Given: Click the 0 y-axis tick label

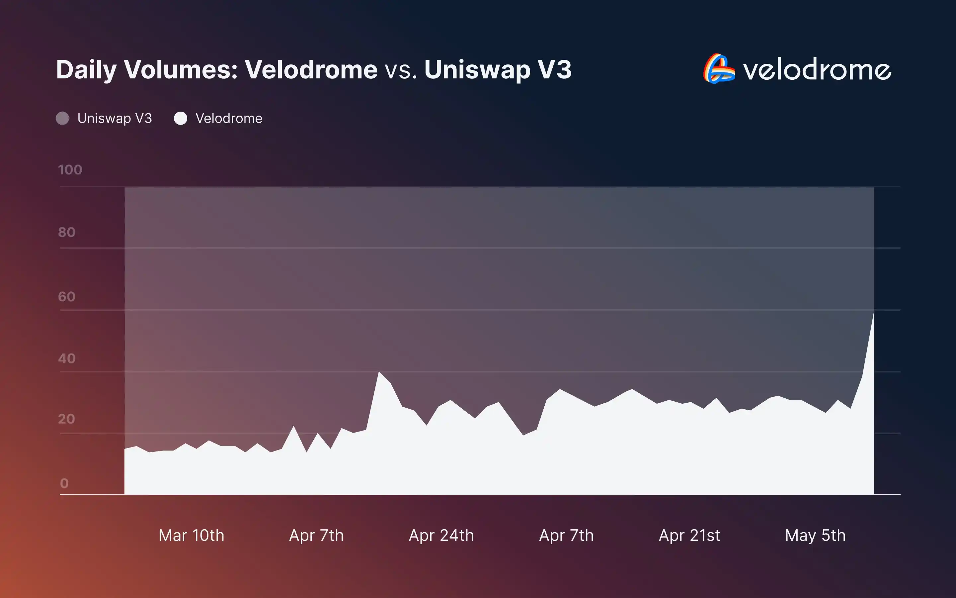Looking at the screenshot, I should point(64,483).
